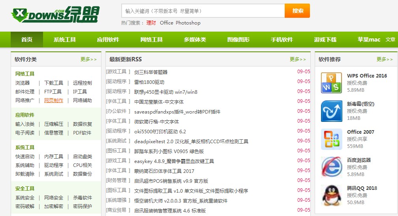This screenshot has width=398, height=216.
Task: Open easykey 4.8.9 entry
Action: click(x=174, y=161)
